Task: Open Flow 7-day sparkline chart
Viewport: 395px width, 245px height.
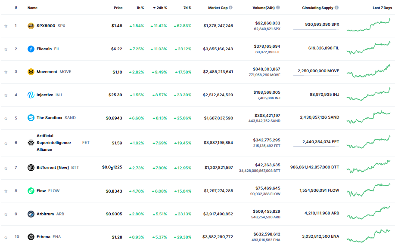Action: pyautogui.click(x=369, y=190)
